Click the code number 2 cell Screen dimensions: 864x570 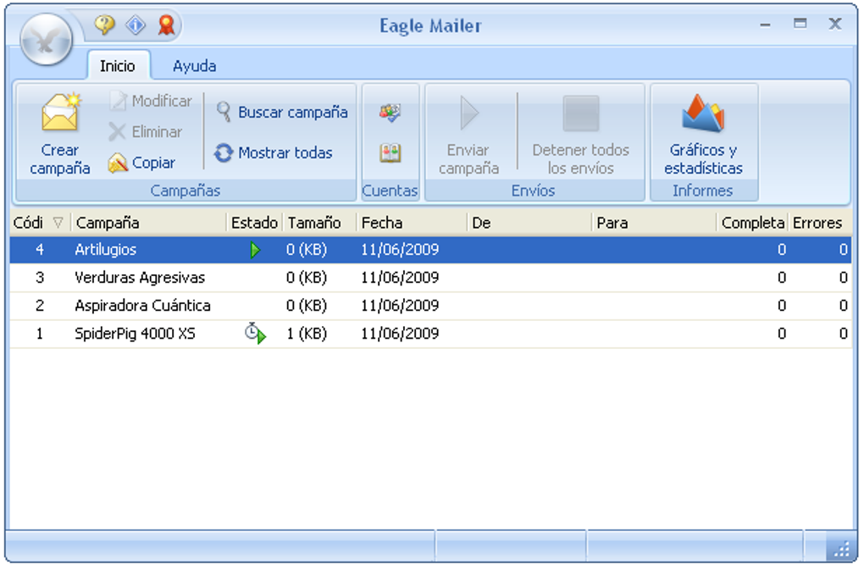coord(40,306)
